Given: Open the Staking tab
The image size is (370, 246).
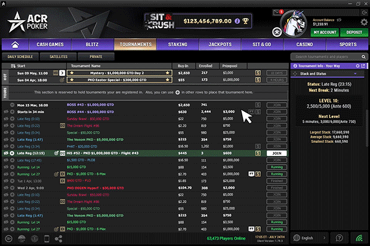Looking at the screenshot, I should point(178,45).
